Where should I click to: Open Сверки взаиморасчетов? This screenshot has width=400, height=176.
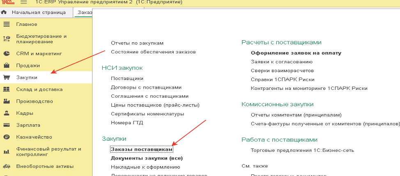tap(283, 71)
